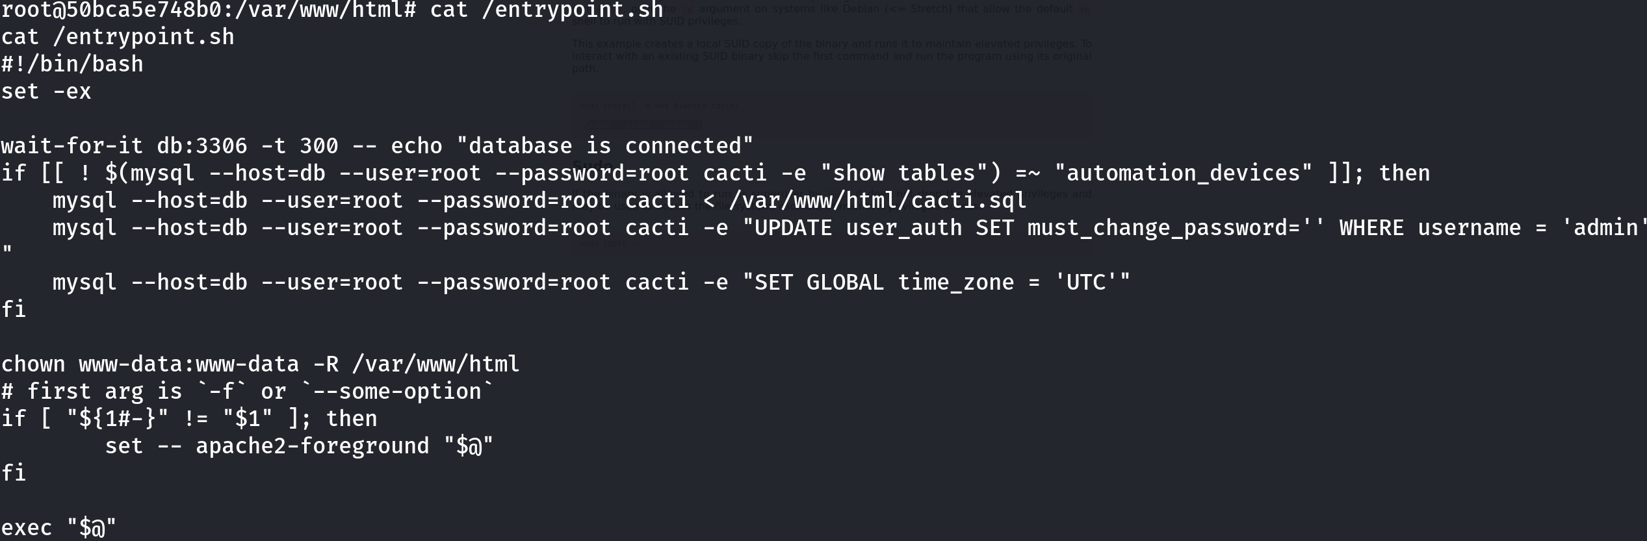The width and height of the screenshot is (1647, 541).
Task: Click the /var/www/html/cacti.sql path
Action: click(x=878, y=201)
